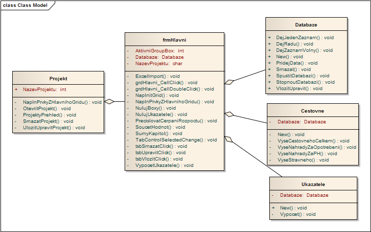Select SpustitDatabazi() operation
This screenshot has height=232, width=371.
[x=303, y=76]
